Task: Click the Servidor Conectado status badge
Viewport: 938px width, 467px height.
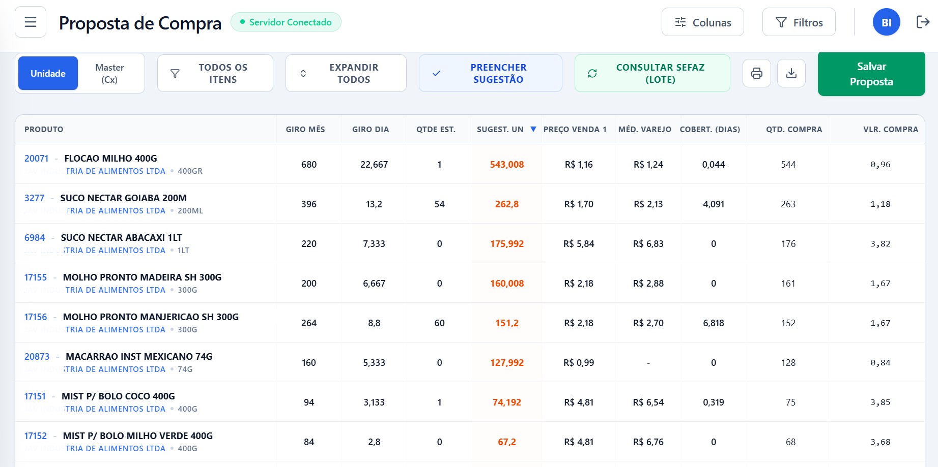Action: [286, 22]
